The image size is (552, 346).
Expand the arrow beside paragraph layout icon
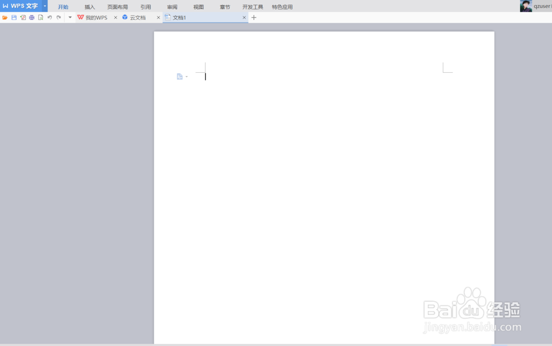point(187,77)
